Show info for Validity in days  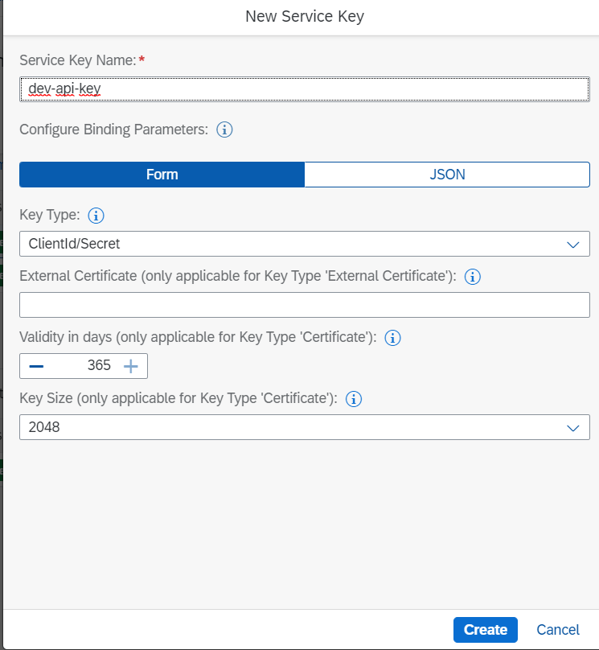[x=392, y=338]
